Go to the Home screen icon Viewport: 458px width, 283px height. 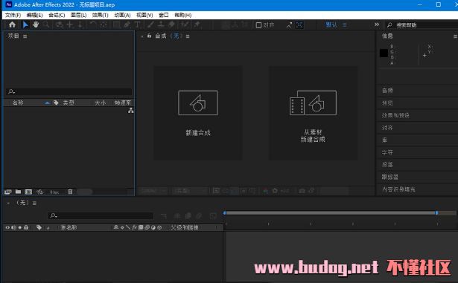(12, 25)
